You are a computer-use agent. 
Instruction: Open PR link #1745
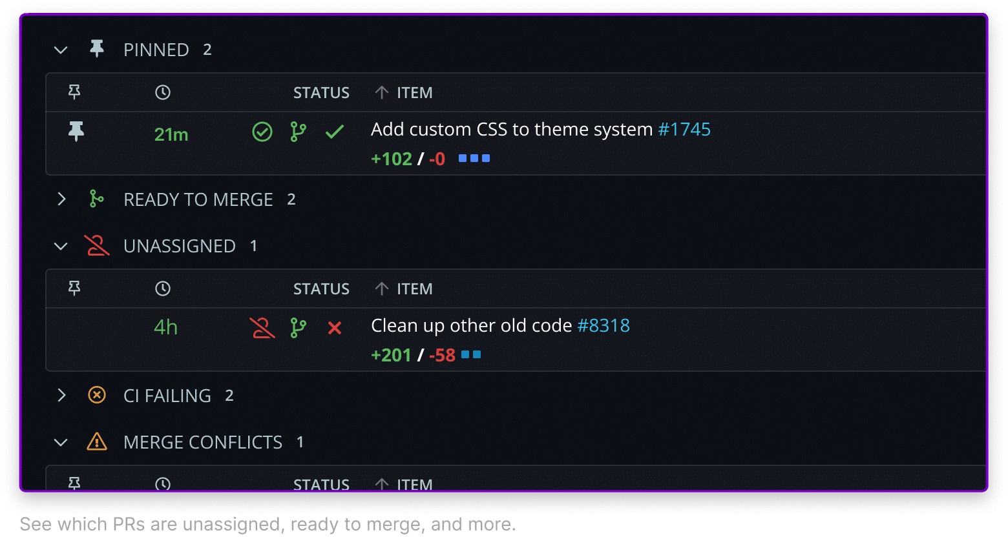point(684,130)
